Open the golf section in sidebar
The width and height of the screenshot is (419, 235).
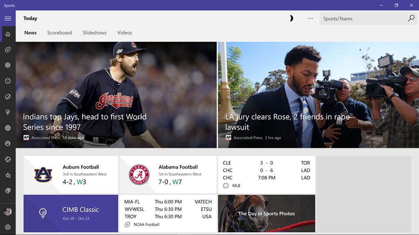(x=8, y=112)
